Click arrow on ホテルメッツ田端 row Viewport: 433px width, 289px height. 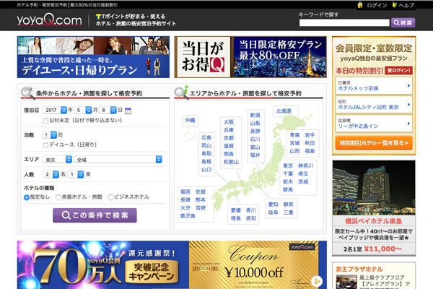point(408,86)
